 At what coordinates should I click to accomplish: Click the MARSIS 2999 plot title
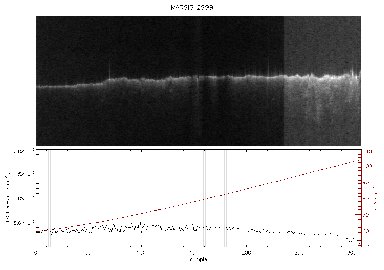coord(192,7)
